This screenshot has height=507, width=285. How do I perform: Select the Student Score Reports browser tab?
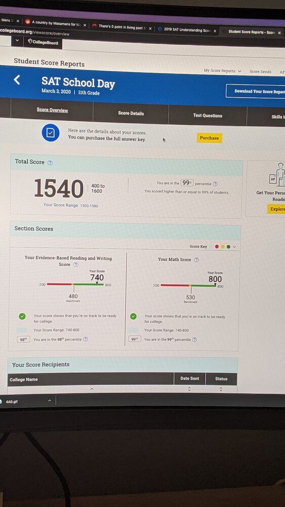[253, 32]
